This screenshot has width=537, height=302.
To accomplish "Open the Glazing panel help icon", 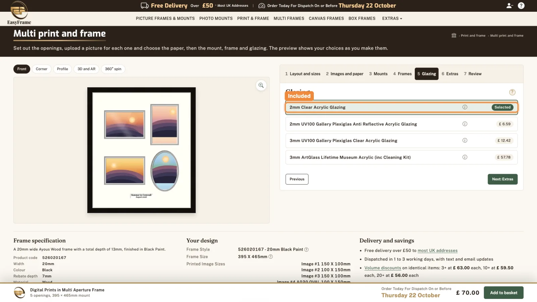I will click(512, 92).
